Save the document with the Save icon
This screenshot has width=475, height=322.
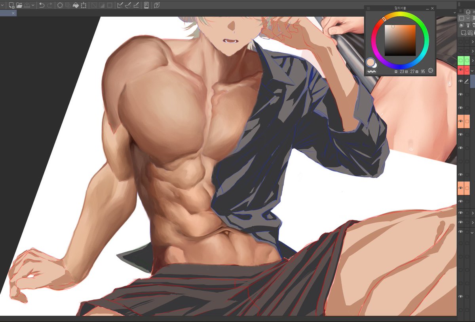(x=27, y=5)
